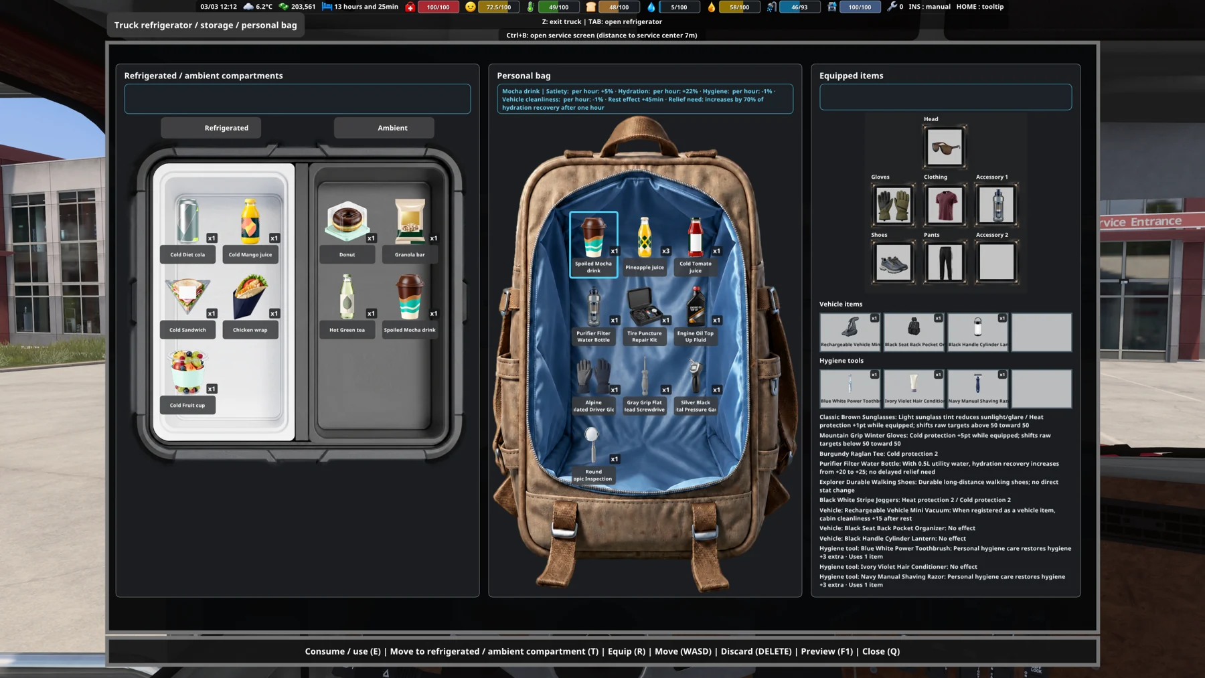Select the Gray Grip Flat Head Screwdriver
Screen dimensions: 1205x678
645,384
